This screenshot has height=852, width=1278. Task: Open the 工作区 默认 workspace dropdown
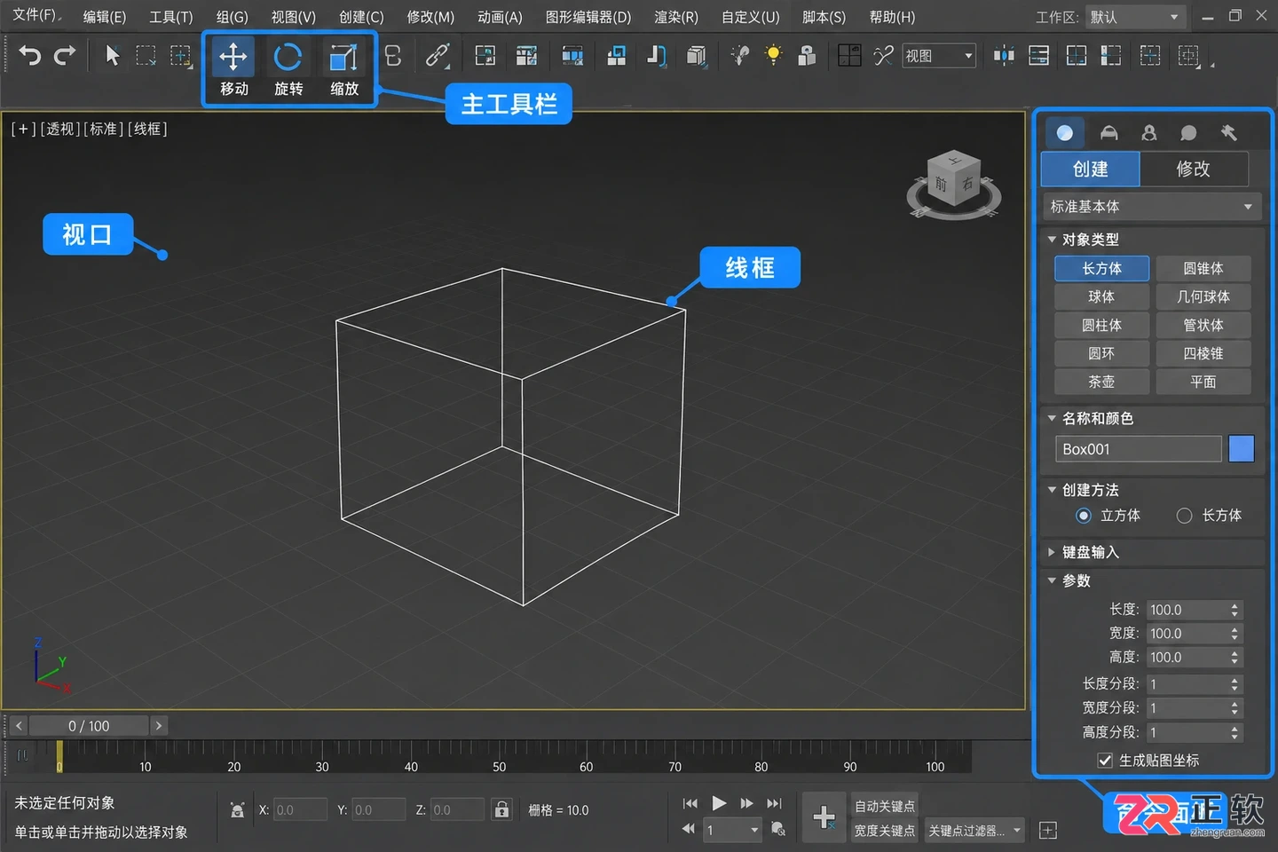[x=1138, y=17]
